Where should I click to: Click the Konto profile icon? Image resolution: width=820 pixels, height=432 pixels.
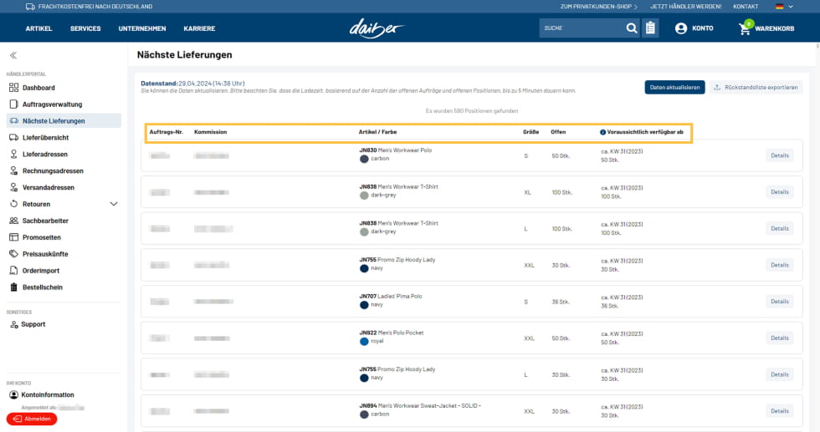(681, 28)
